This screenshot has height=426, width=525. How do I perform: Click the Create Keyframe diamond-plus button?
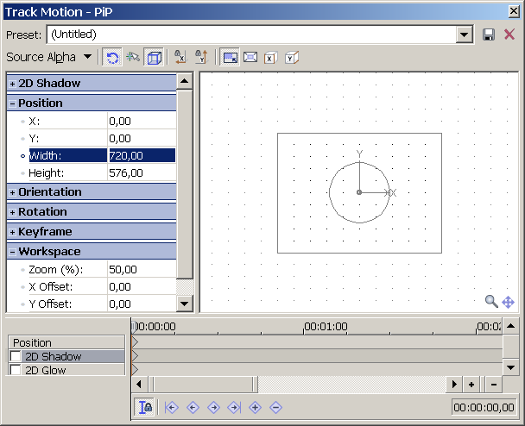coord(255,407)
